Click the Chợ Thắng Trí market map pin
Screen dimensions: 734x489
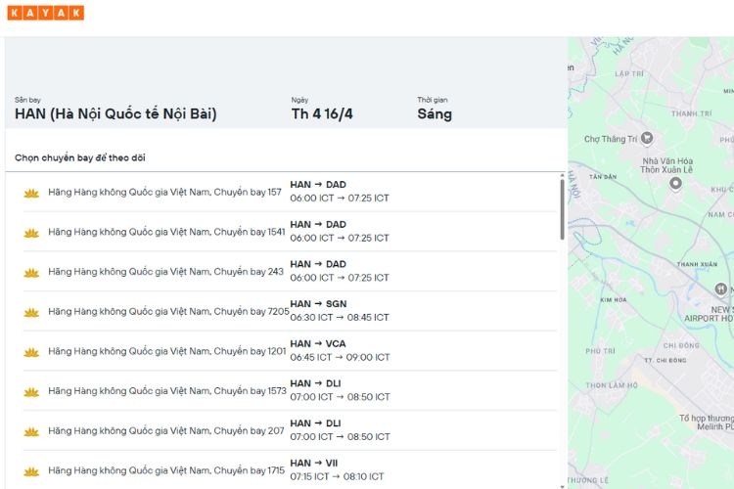pos(647,138)
